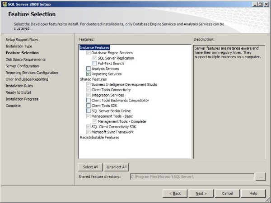Cancel the SQL Server setup
The height and width of the screenshot is (203, 271).
pos(227,193)
